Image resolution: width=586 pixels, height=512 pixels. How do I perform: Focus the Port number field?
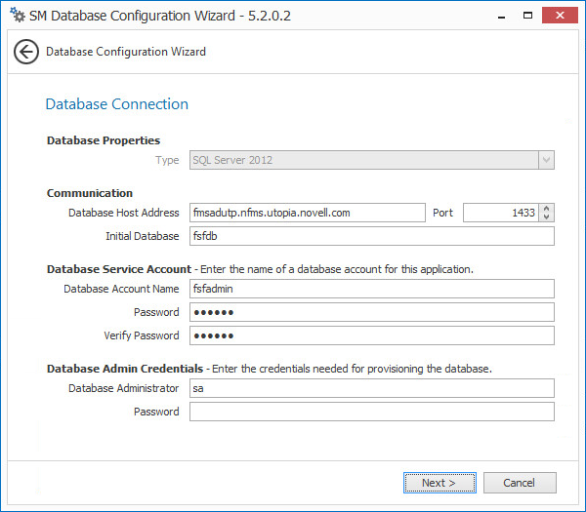(x=499, y=213)
